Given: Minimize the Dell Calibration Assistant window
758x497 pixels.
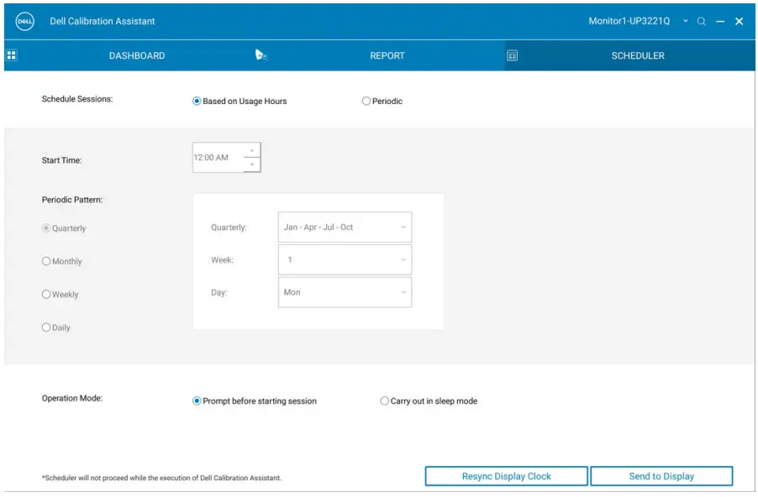Looking at the screenshot, I should tap(720, 21).
